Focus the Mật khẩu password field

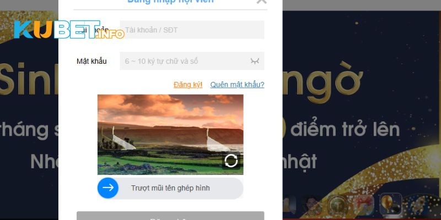(x=192, y=61)
